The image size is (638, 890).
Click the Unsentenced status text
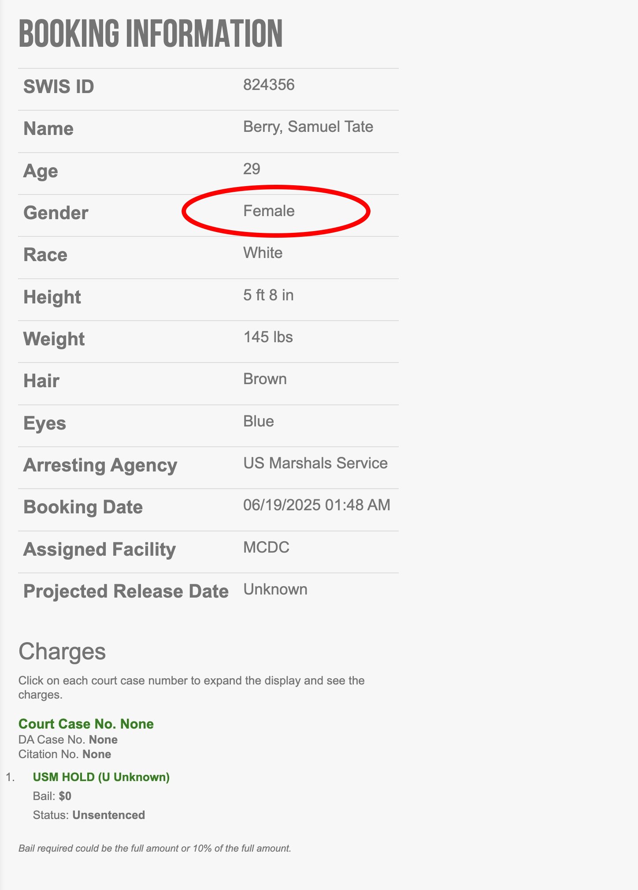[x=108, y=815]
